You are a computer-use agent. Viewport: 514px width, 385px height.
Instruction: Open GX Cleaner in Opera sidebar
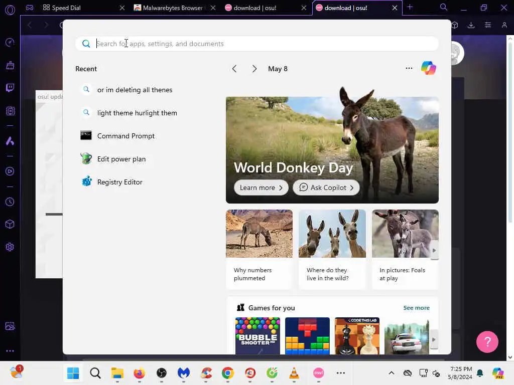(x=10, y=65)
